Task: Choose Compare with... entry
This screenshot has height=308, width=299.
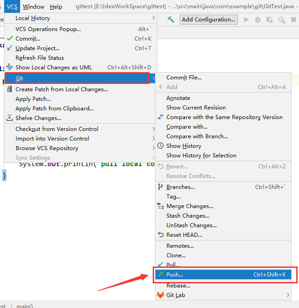Action: (x=223, y=127)
